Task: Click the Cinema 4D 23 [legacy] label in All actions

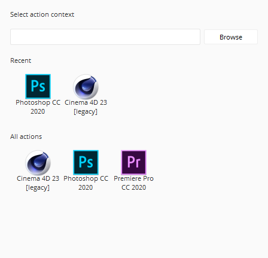Action: tap(38, 183)
